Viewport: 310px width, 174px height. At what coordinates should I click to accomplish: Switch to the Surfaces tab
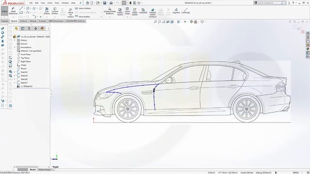click(24, 21)
